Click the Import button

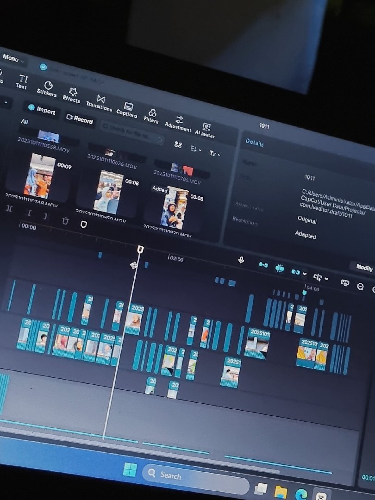point(42,110)
